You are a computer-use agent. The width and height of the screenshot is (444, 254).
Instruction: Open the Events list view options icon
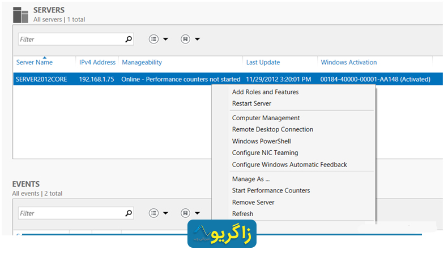coord(153,213)
